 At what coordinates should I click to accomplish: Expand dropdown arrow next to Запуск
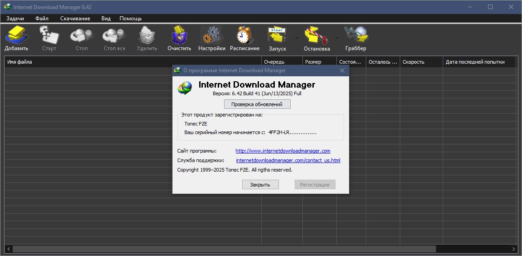pyautogui.click(x=297, y=38)
